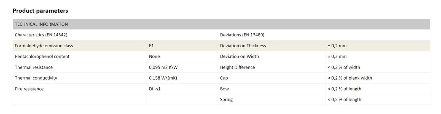Viewport: 441px width, 114px height.
Task: Select the Deviation on Thickness label
Action: (x=243, y=46)
